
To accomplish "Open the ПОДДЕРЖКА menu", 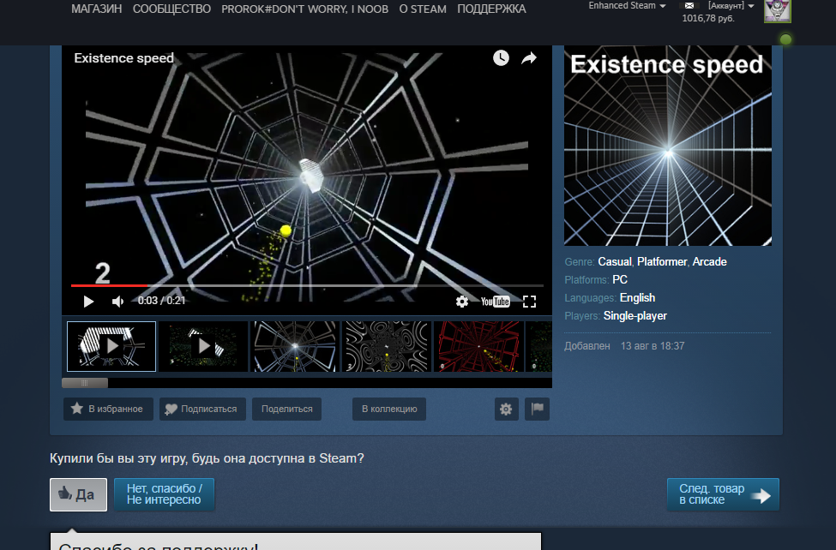I will (491, 9).
